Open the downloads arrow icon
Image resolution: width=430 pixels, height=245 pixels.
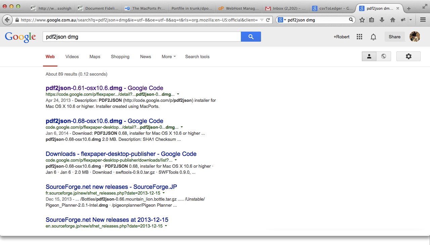[382, 20]
